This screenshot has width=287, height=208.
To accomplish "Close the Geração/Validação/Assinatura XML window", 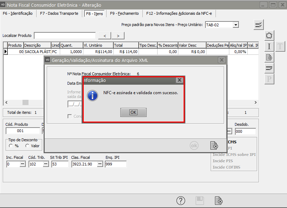I will [x=222, y=60].
